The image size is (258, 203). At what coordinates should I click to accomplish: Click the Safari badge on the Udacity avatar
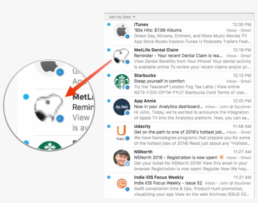click(127, 138)
